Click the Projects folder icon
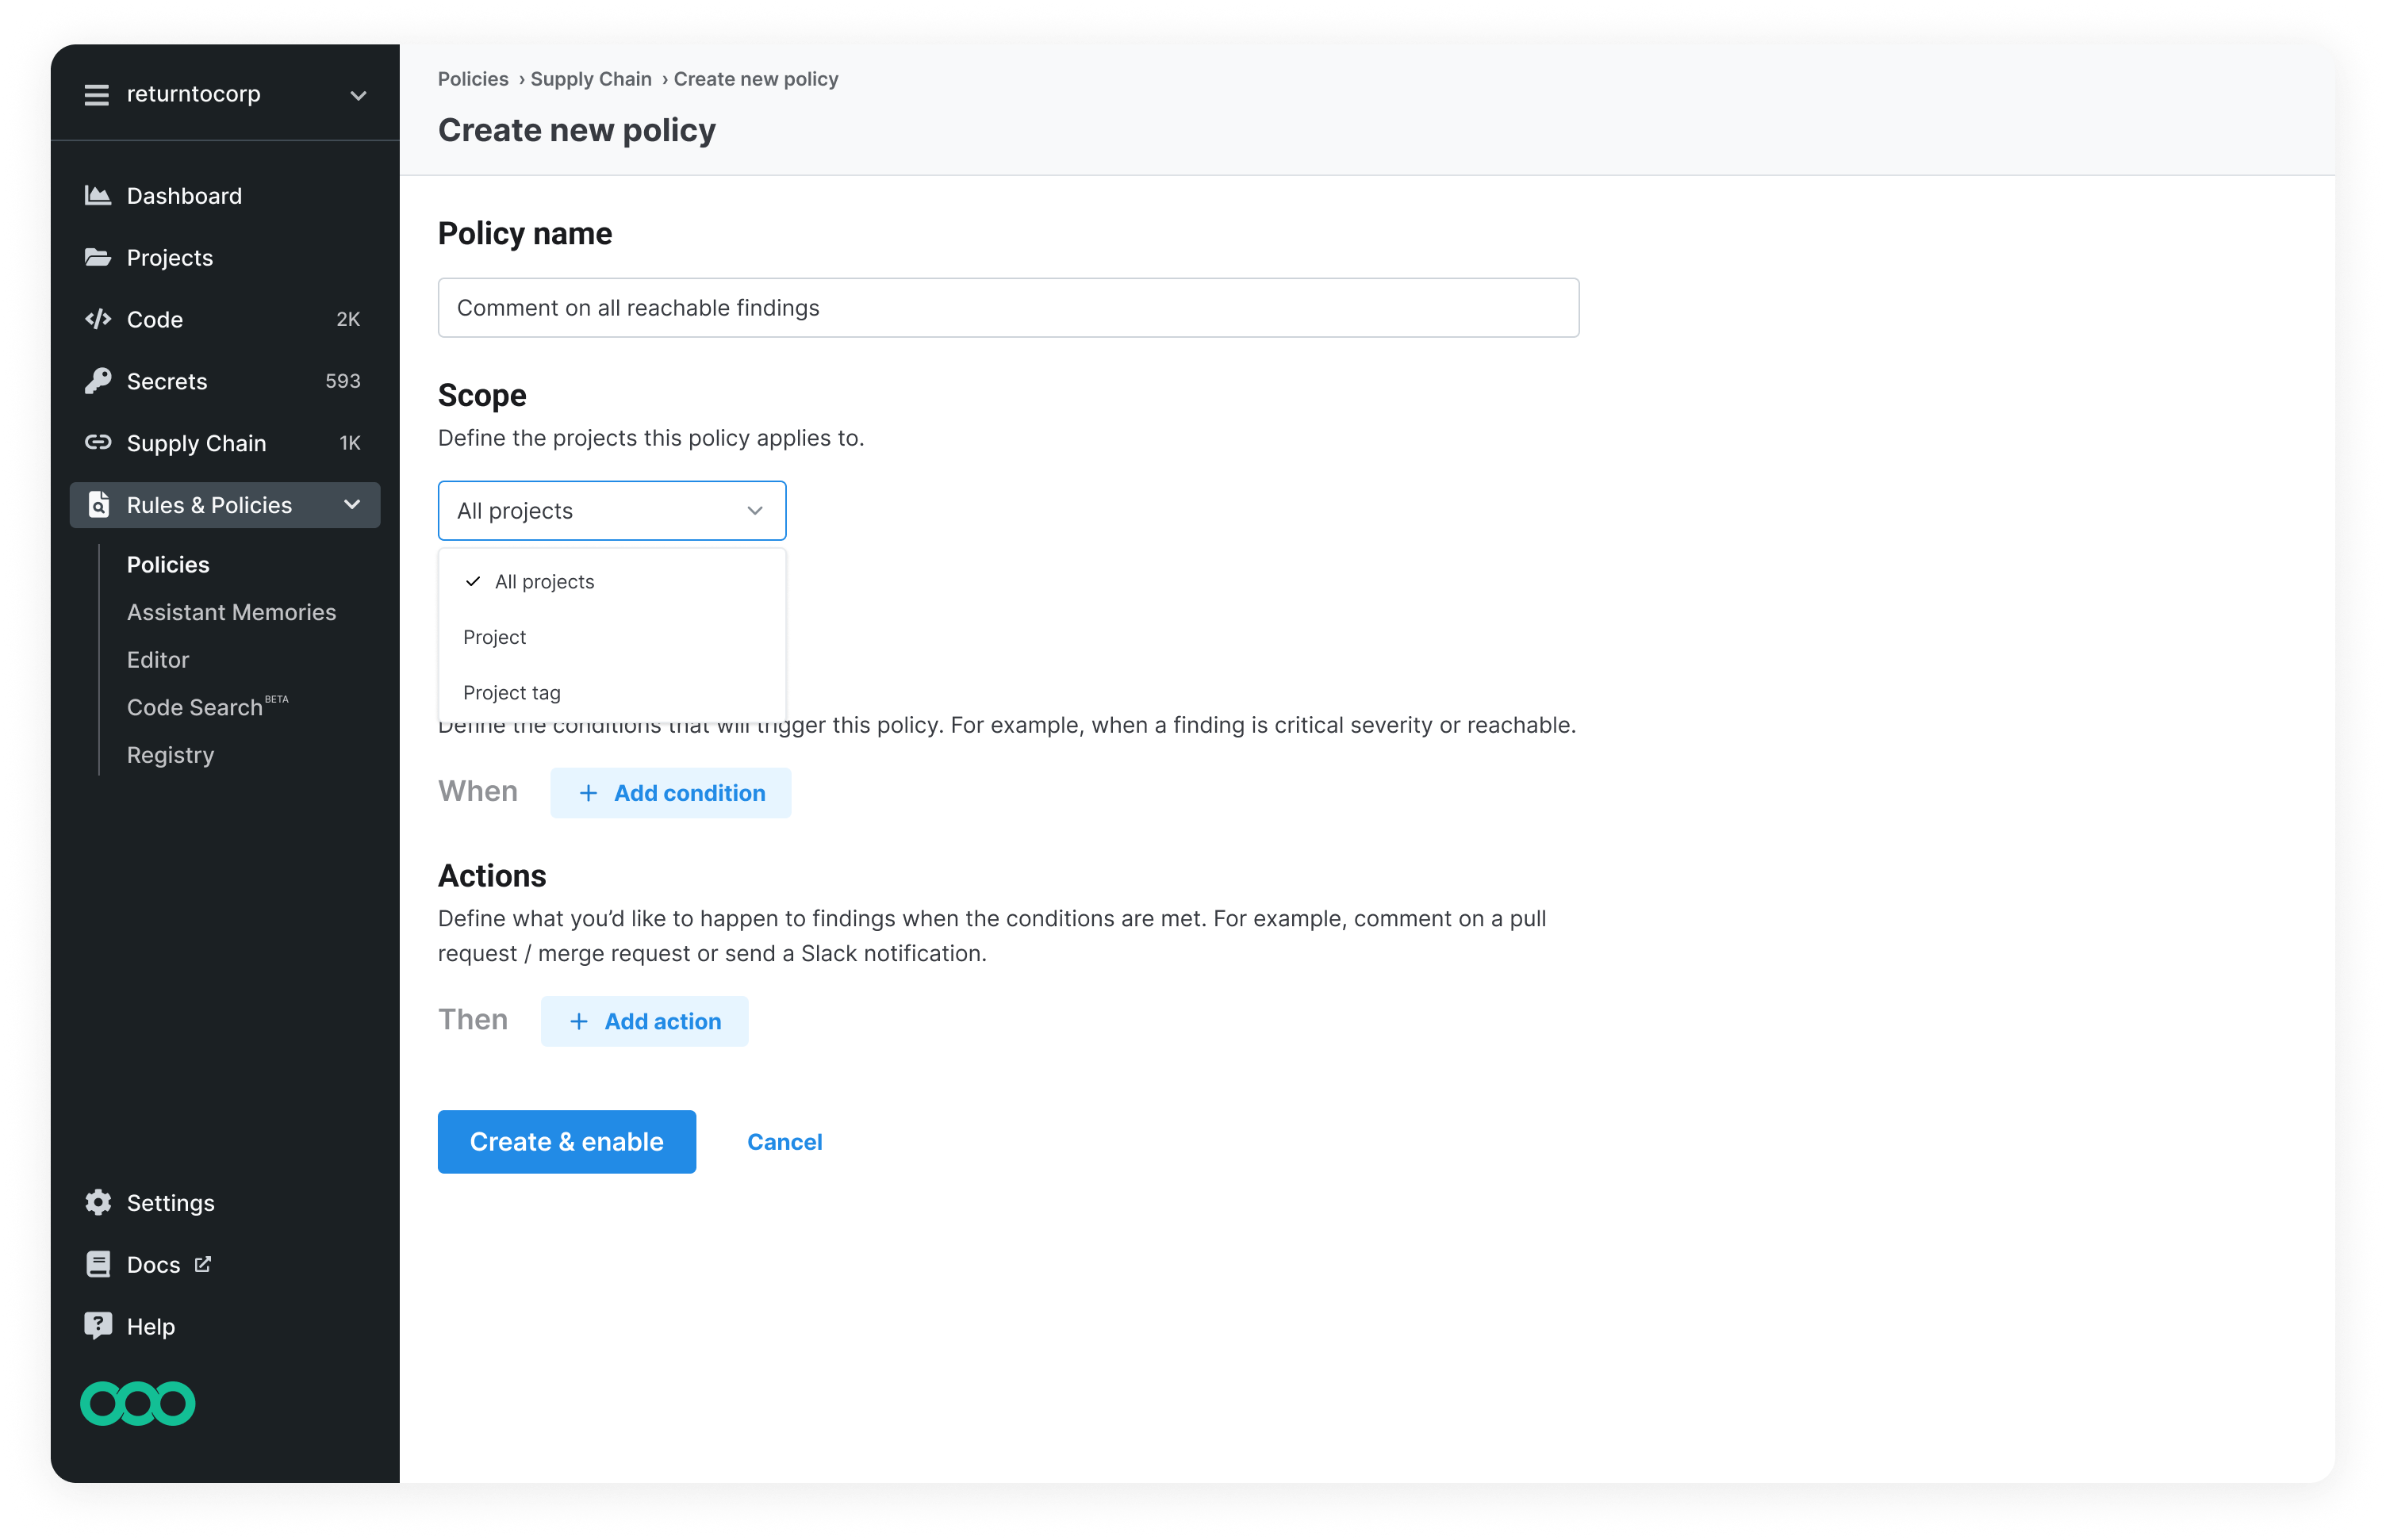Viewport: 2386px width, 1540px height. pyautogui.click(x=97, y=258)
